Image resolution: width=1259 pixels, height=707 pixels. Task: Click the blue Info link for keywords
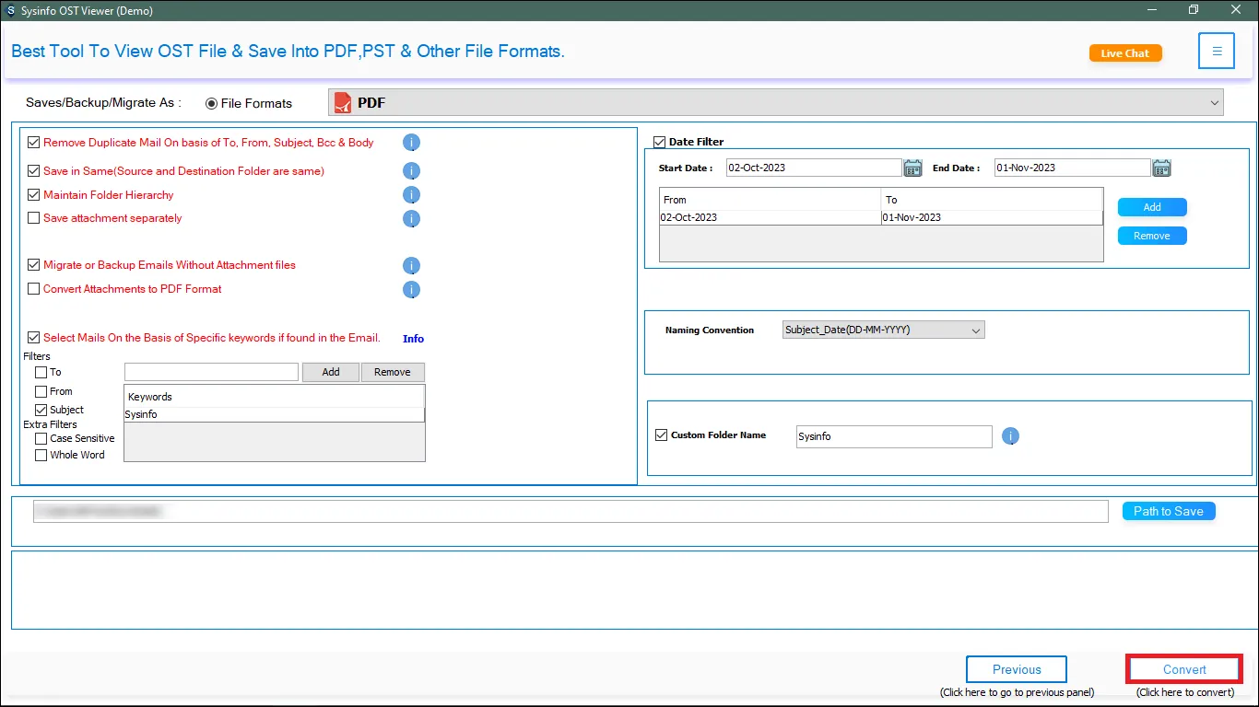pos(413,339)
